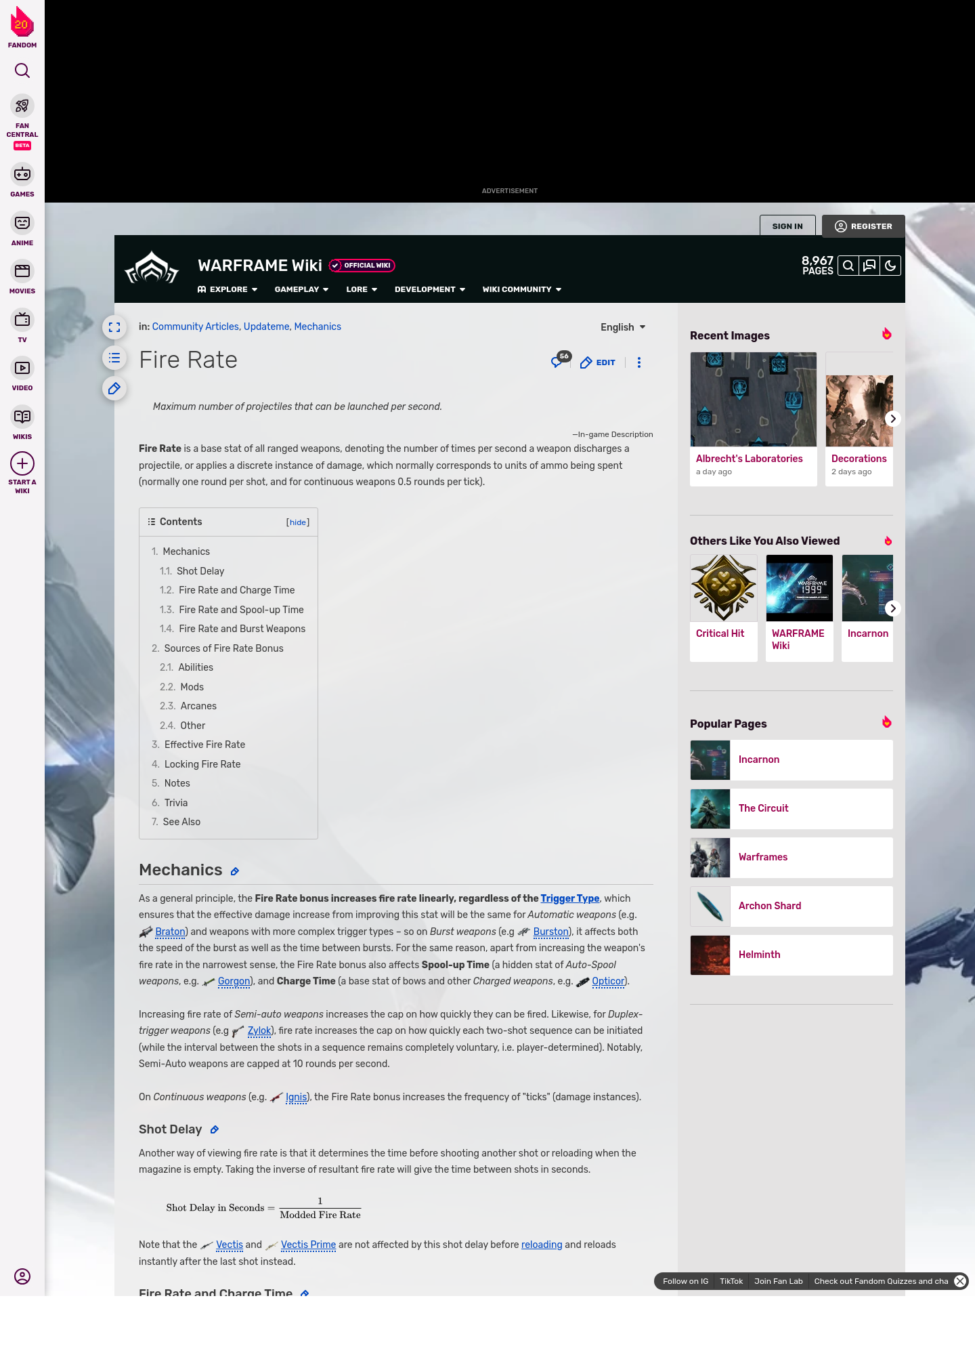Image resolution: width=975 pixels, height=1355 pixels.
Task: Jump to Locking Fire Rate section
Action: 202,764
